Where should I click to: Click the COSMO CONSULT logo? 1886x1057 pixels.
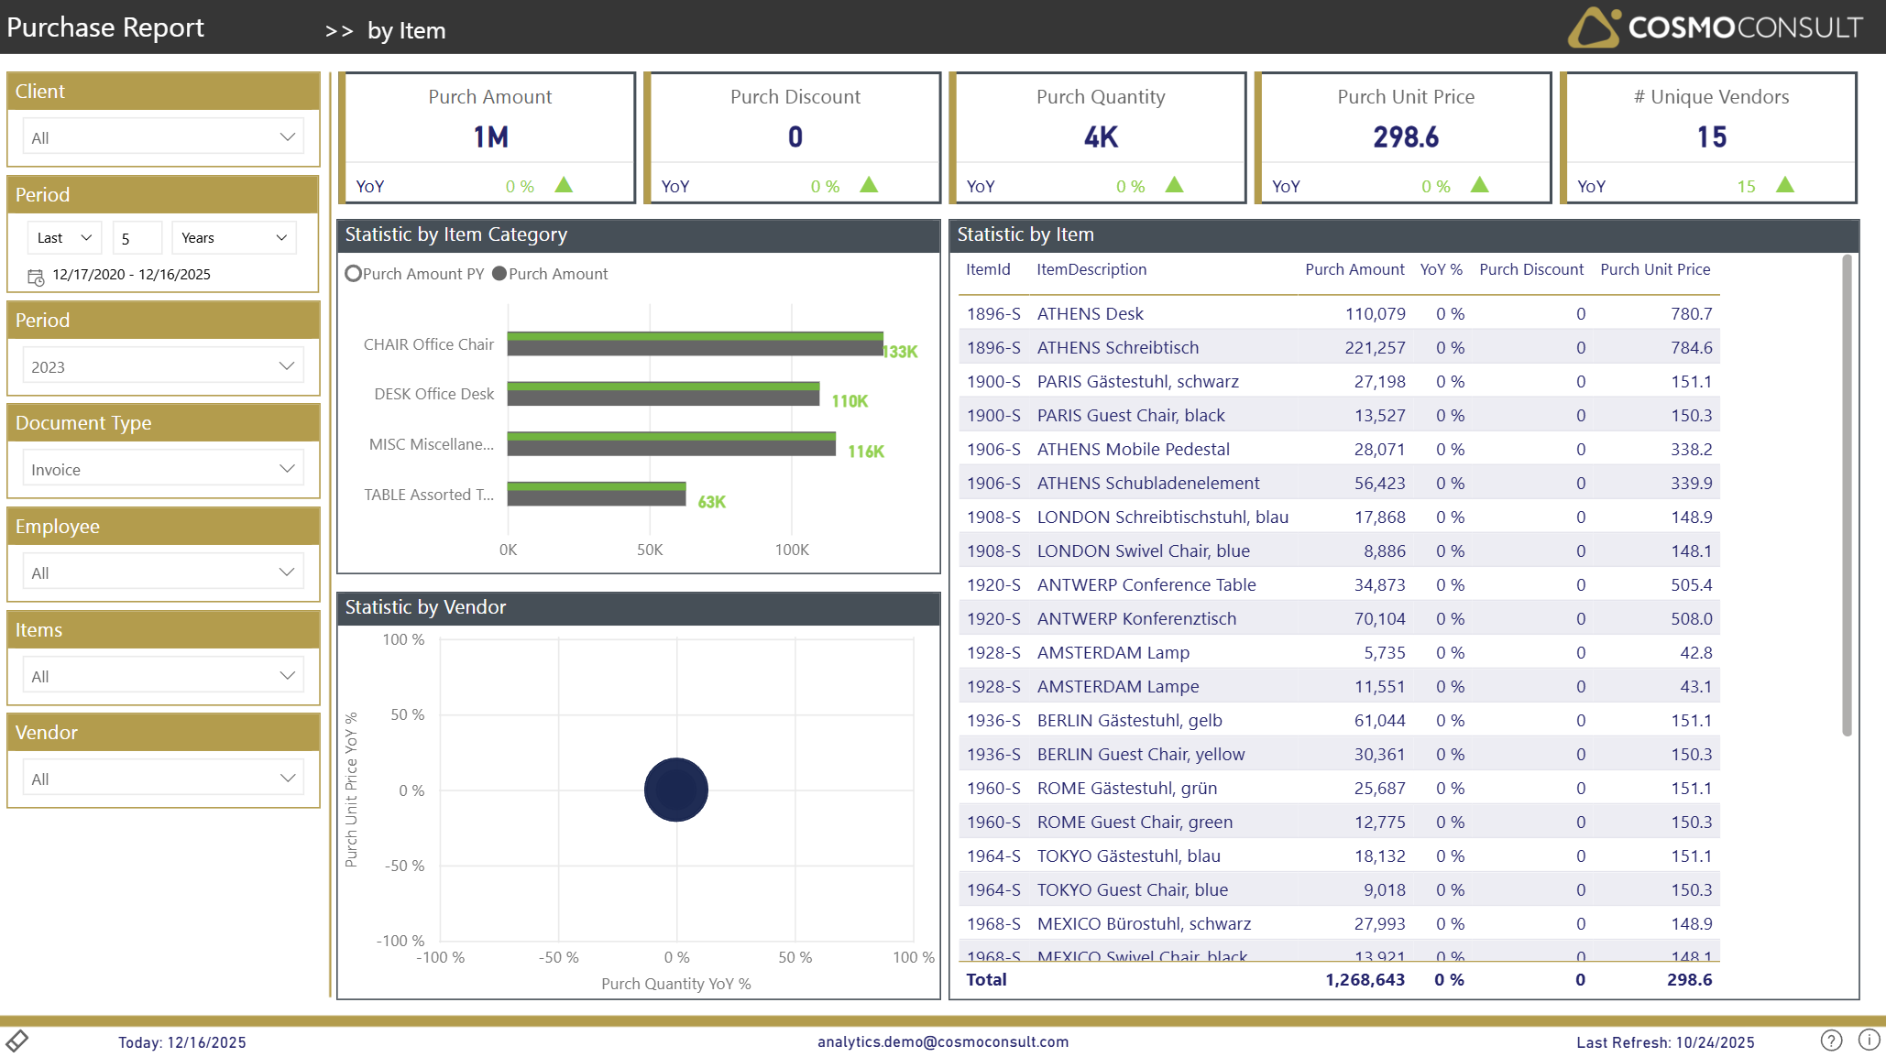[1715, 27]
